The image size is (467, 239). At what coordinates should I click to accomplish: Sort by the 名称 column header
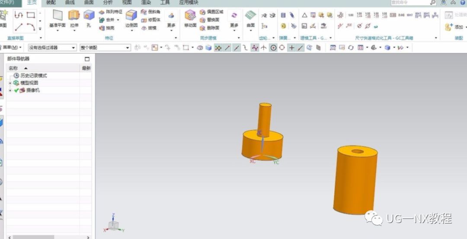[x=43, y=68]
